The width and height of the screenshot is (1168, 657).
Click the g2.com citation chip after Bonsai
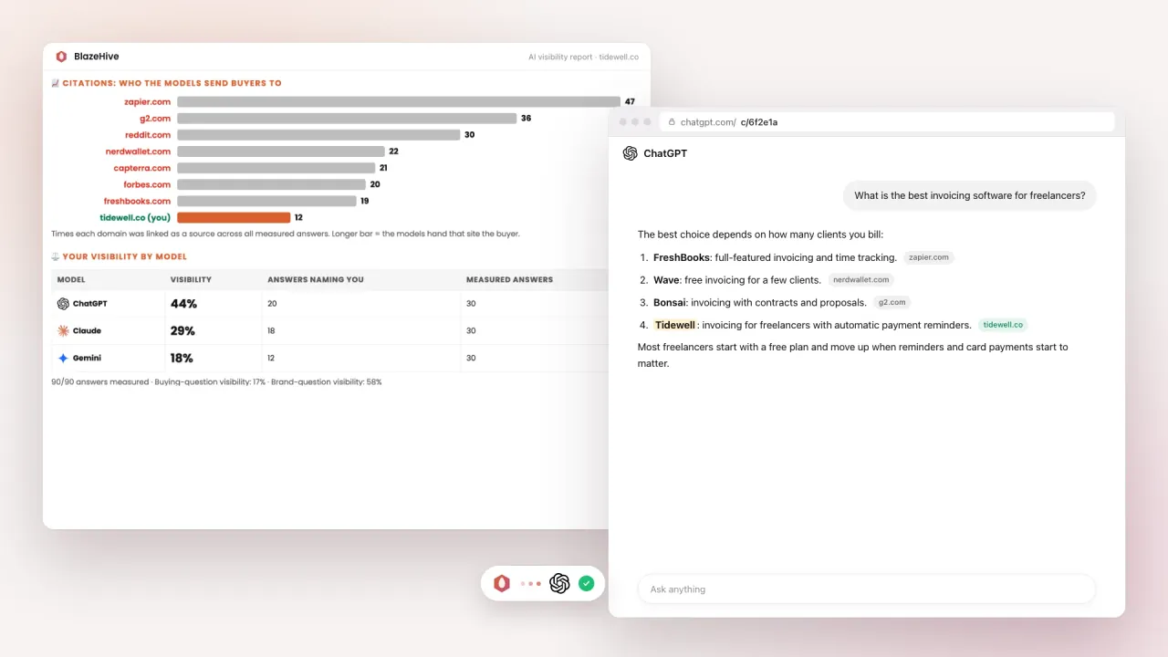[892, 302]
